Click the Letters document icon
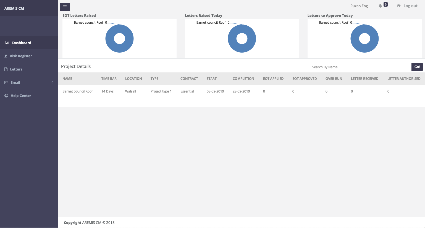 [x=6, y=69]
